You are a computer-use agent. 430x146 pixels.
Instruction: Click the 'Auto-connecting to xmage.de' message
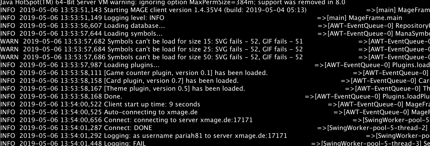tap(151, 112)
